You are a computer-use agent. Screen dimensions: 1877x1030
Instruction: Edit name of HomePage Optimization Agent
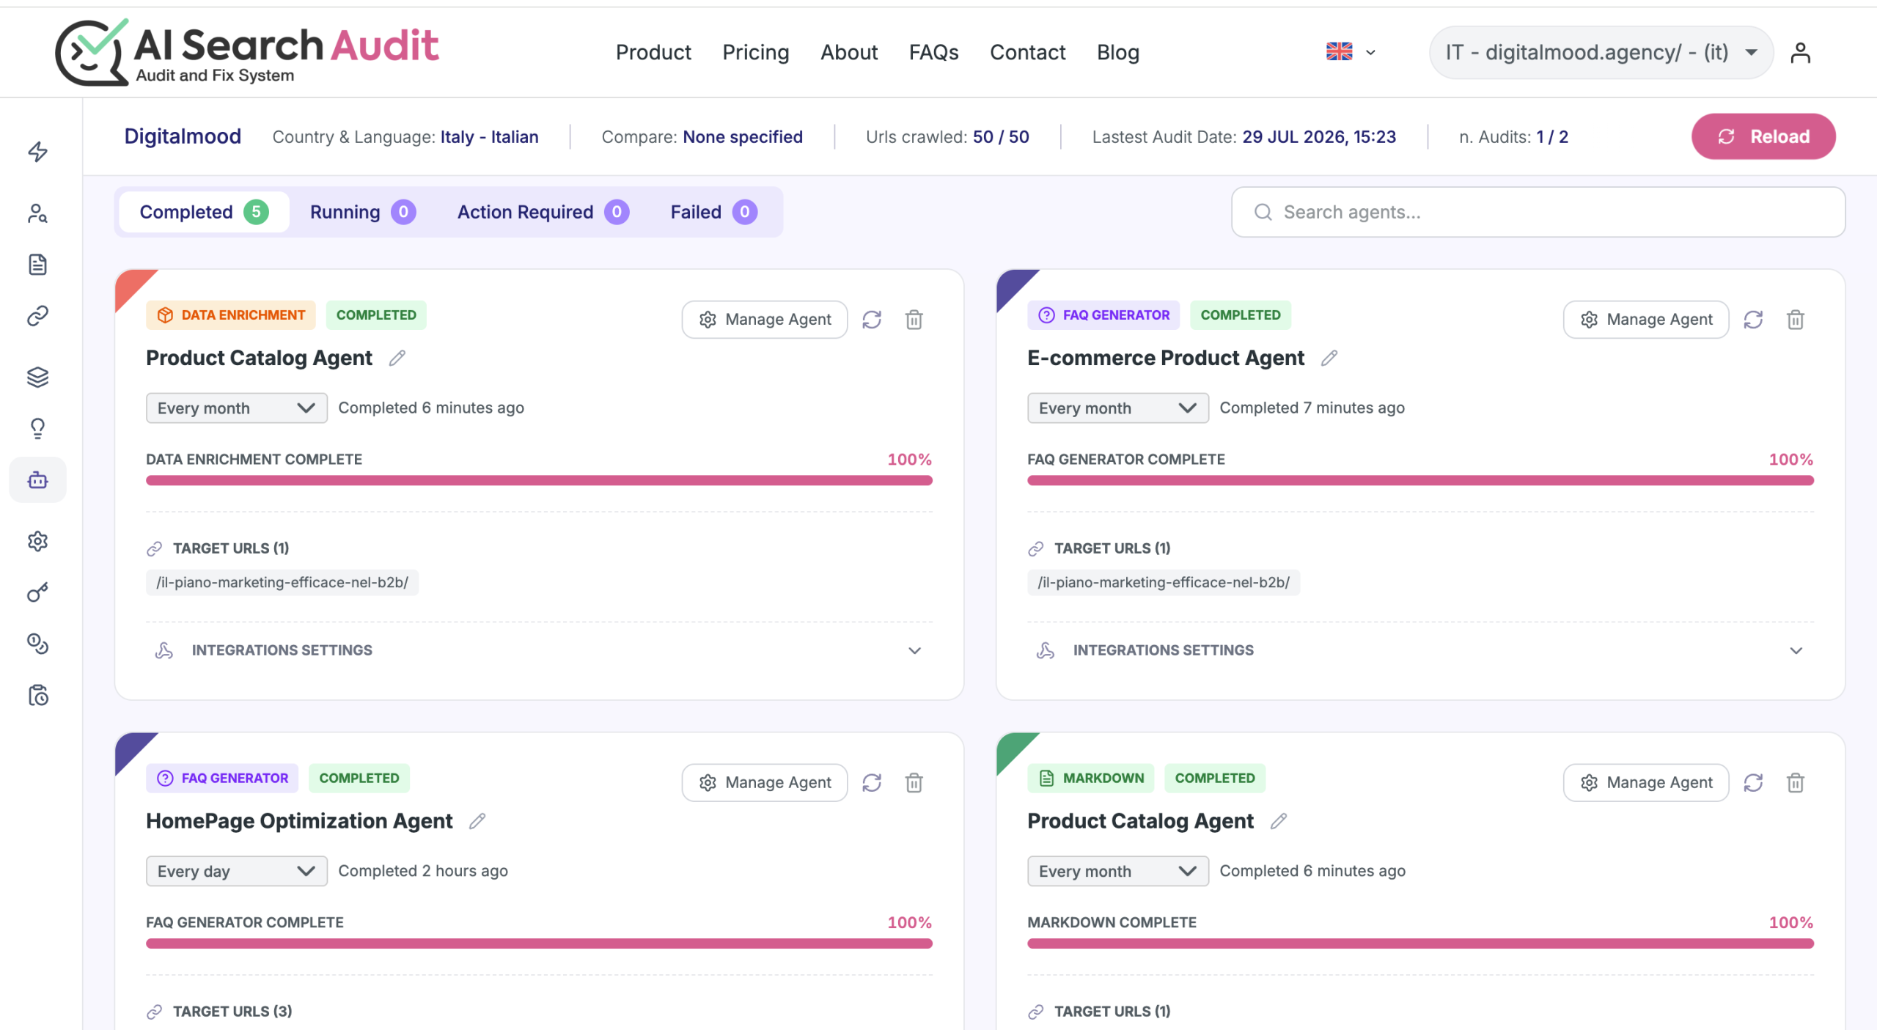coord(477,821)
